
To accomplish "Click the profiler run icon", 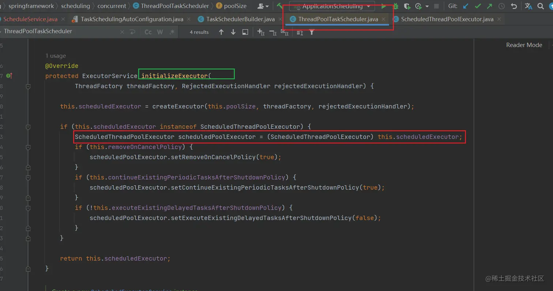I will pos(418,6).
